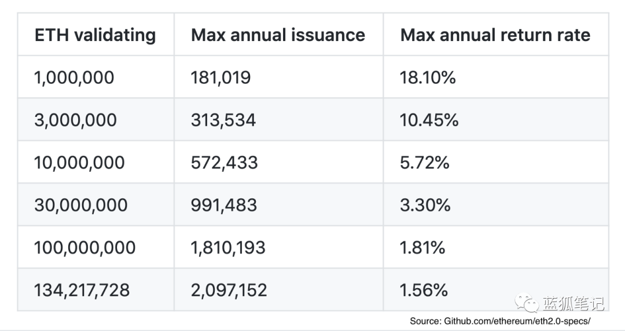The height and width of the screenshot is (331, 625).
Task: Click the 1.81% return rate cell
Action: (x=422, y=248)
